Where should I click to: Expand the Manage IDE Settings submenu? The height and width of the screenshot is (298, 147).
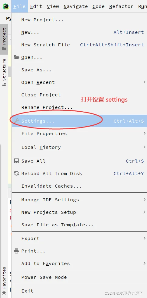click(x=79, y=199)
